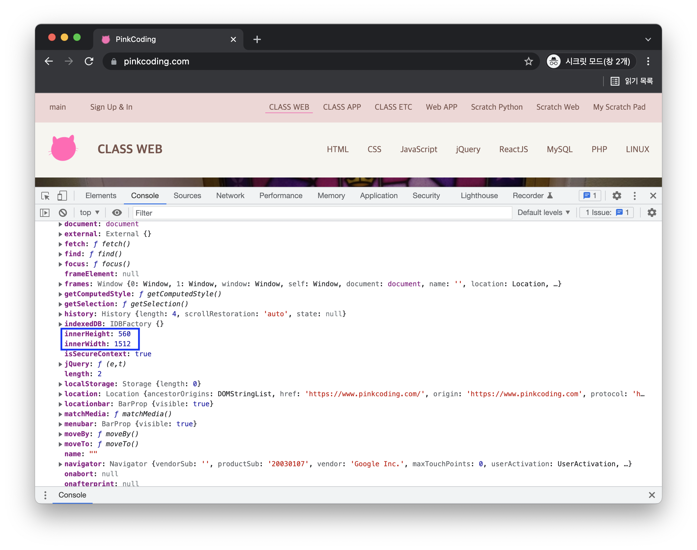Expand the location property row
The height and width of the screenshot is (550, 697).
[x=60, y=394]
